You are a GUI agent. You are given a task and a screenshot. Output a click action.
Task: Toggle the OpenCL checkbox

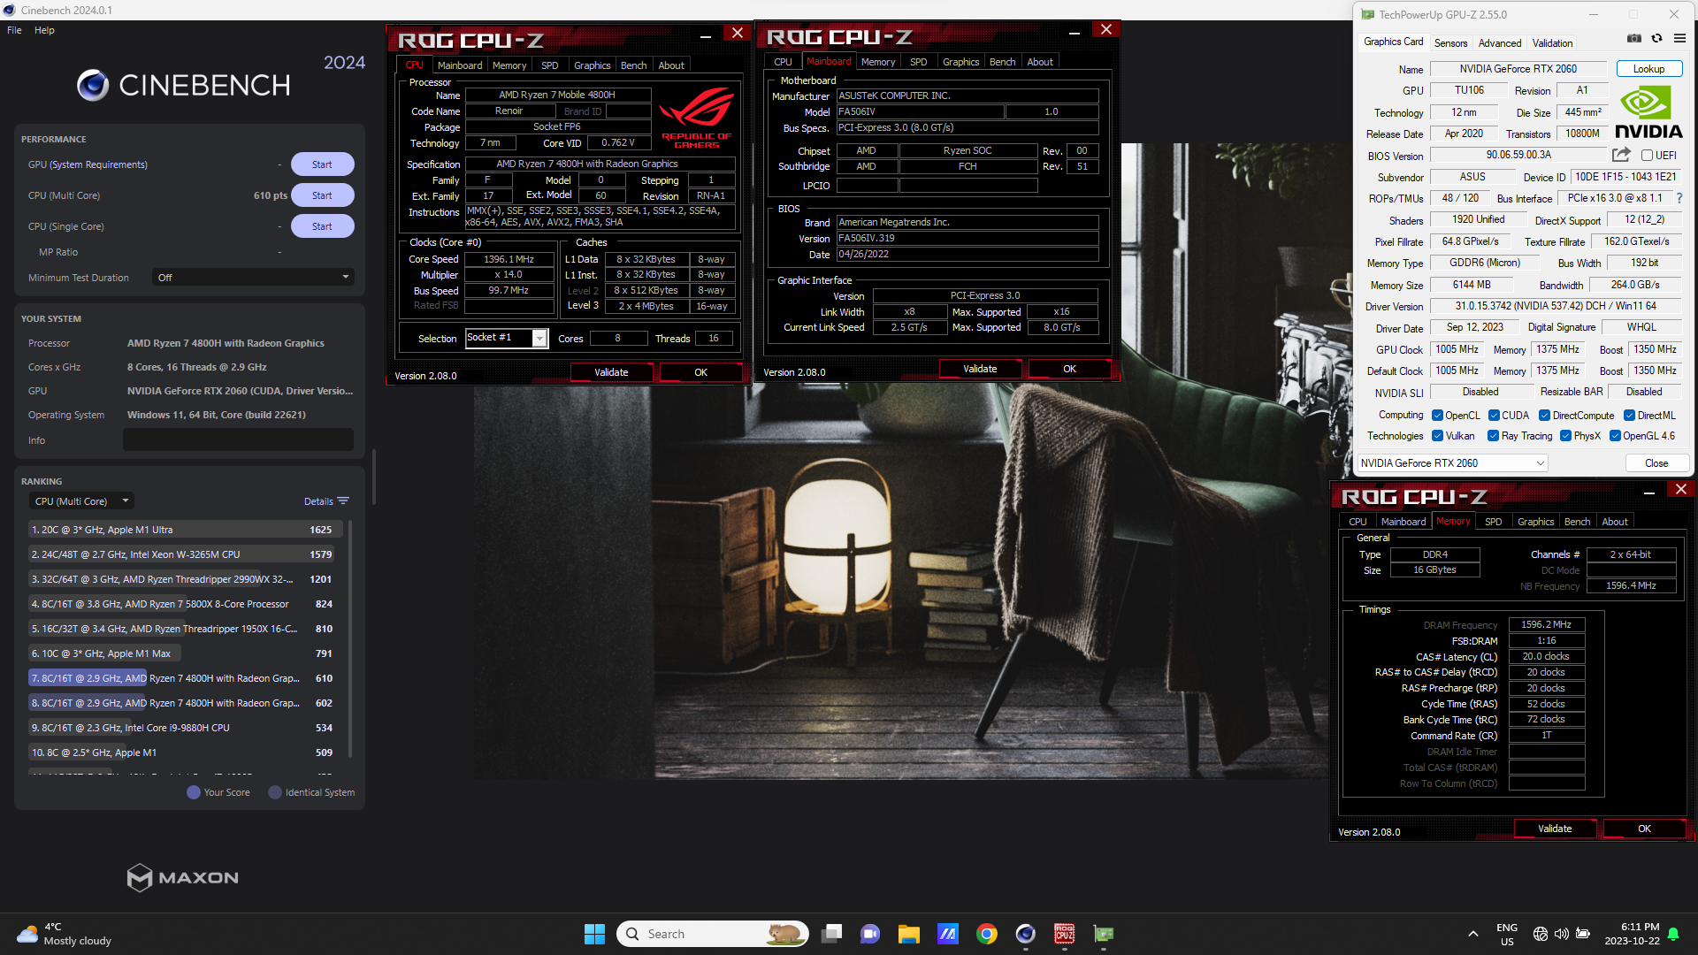1437,416
